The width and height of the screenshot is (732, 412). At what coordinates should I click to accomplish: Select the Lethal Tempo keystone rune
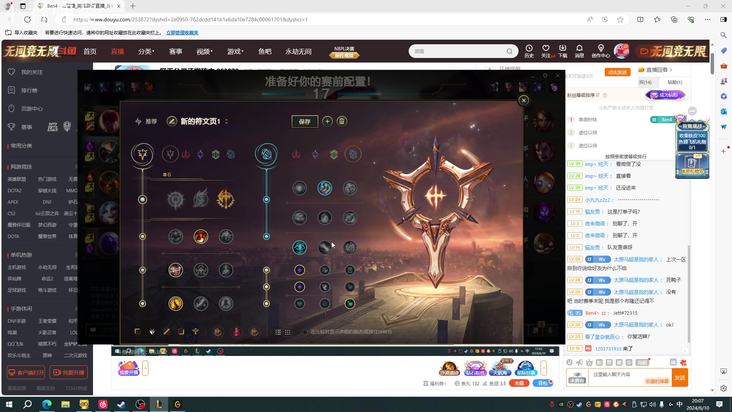pos(201,198)
